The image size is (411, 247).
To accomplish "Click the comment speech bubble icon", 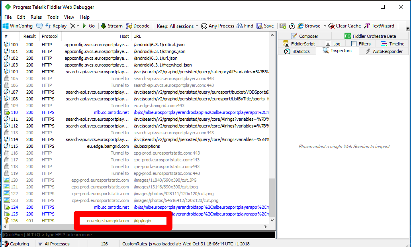I will pos(39,26).
